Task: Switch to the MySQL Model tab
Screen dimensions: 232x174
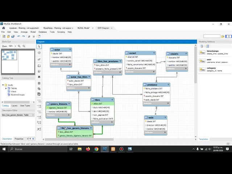Action: click(x=84, y=28)
